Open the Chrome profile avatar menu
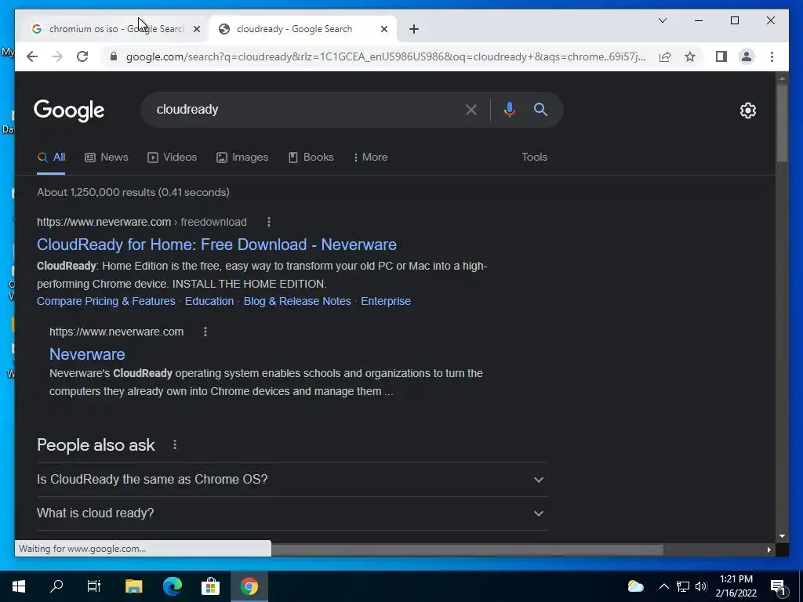 (x=747, y=56)
